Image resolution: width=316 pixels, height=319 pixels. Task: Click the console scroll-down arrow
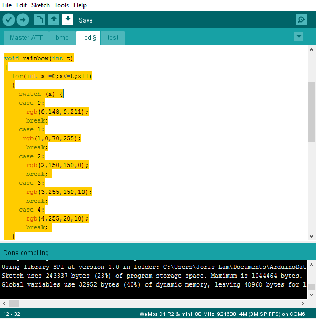click(x=311, y=294)
